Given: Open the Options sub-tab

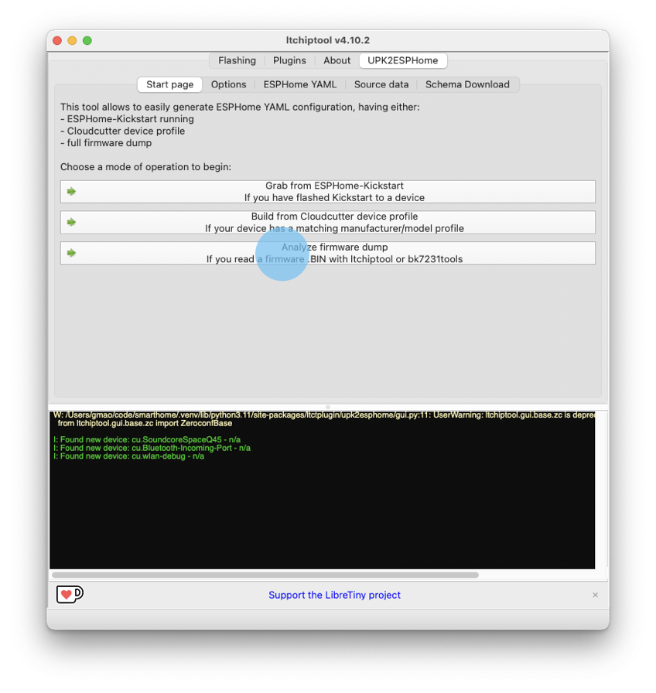Looking at the screenshot, I should tap(228, 84).
